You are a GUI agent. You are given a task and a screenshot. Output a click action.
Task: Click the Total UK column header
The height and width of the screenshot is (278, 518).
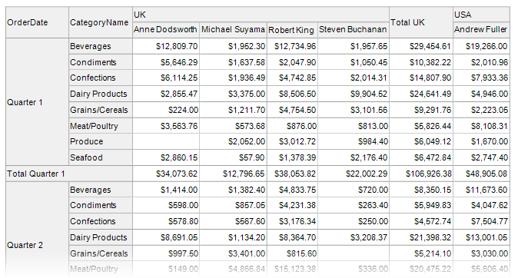pyautogui.click(x=421, y=22)
